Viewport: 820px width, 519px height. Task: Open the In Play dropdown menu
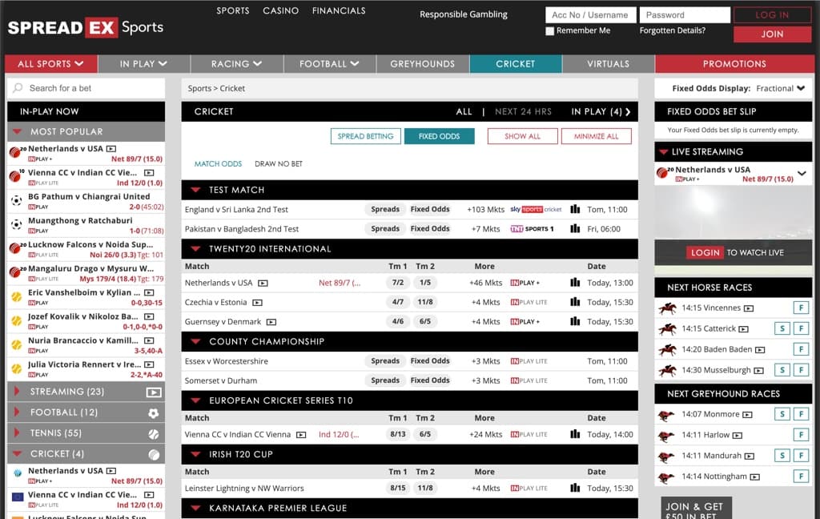(144, 64)
